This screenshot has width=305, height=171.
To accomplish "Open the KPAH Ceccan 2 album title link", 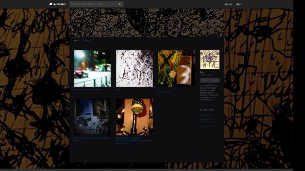I will 91,139.
